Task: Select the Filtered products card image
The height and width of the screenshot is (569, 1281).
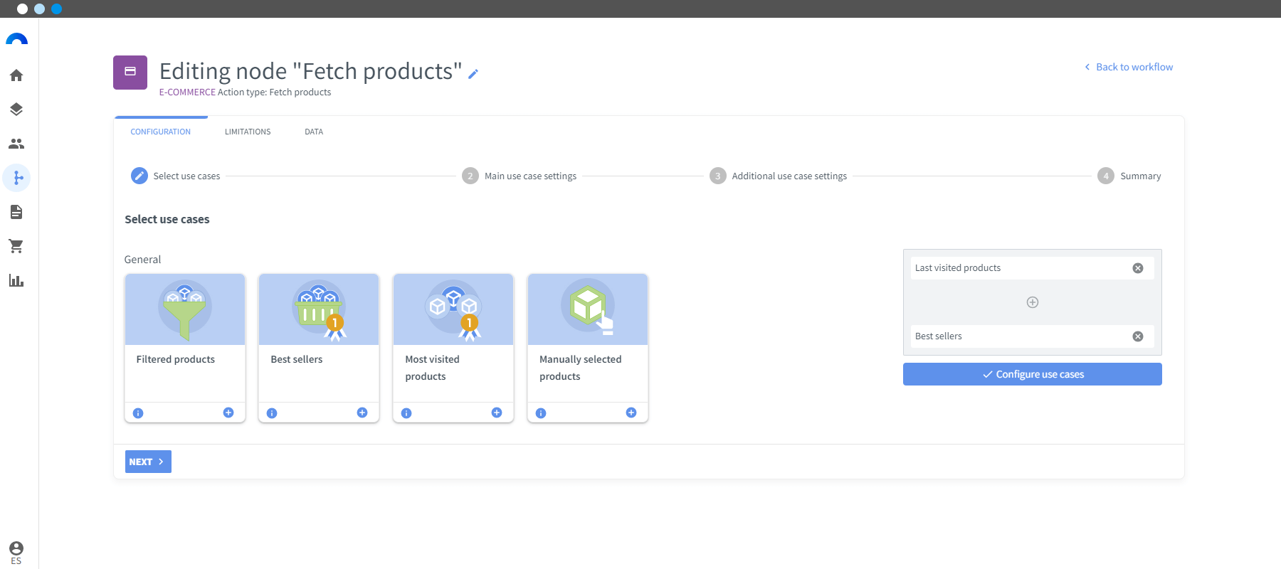Action: [185, 309]
